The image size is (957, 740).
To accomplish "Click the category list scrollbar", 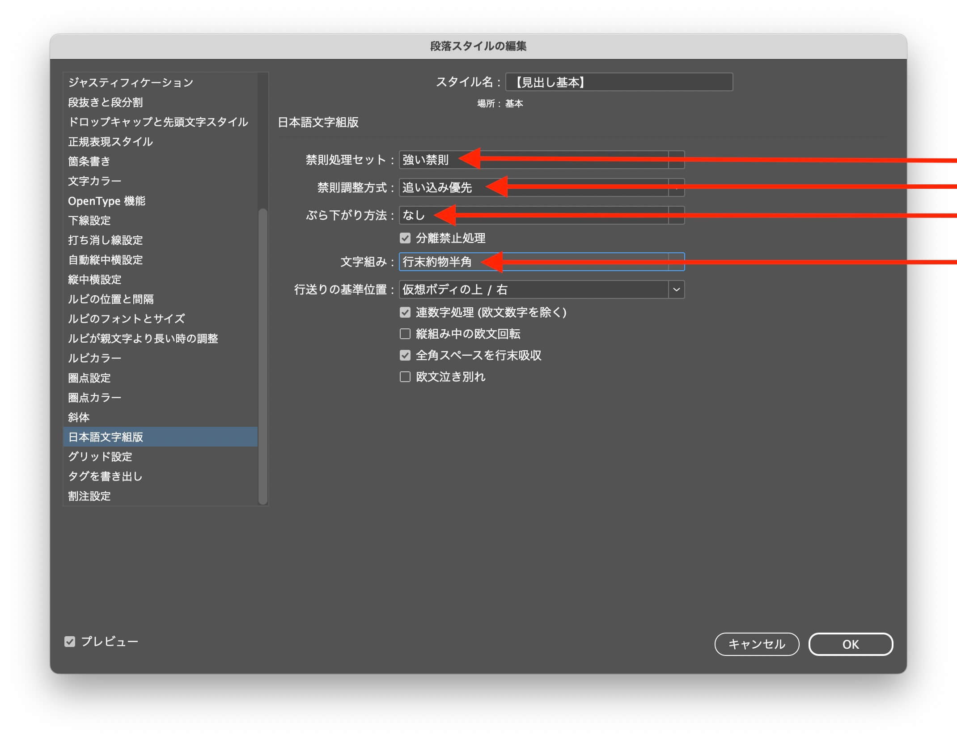I will point(263,356).
